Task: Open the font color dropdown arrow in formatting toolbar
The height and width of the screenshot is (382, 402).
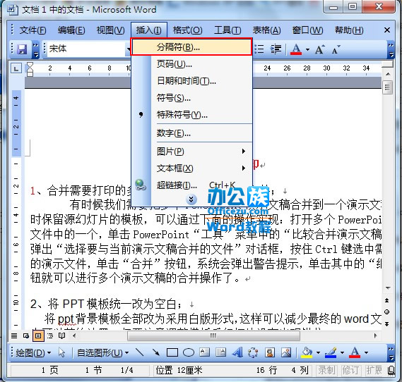Action: [x=307, y=49]
